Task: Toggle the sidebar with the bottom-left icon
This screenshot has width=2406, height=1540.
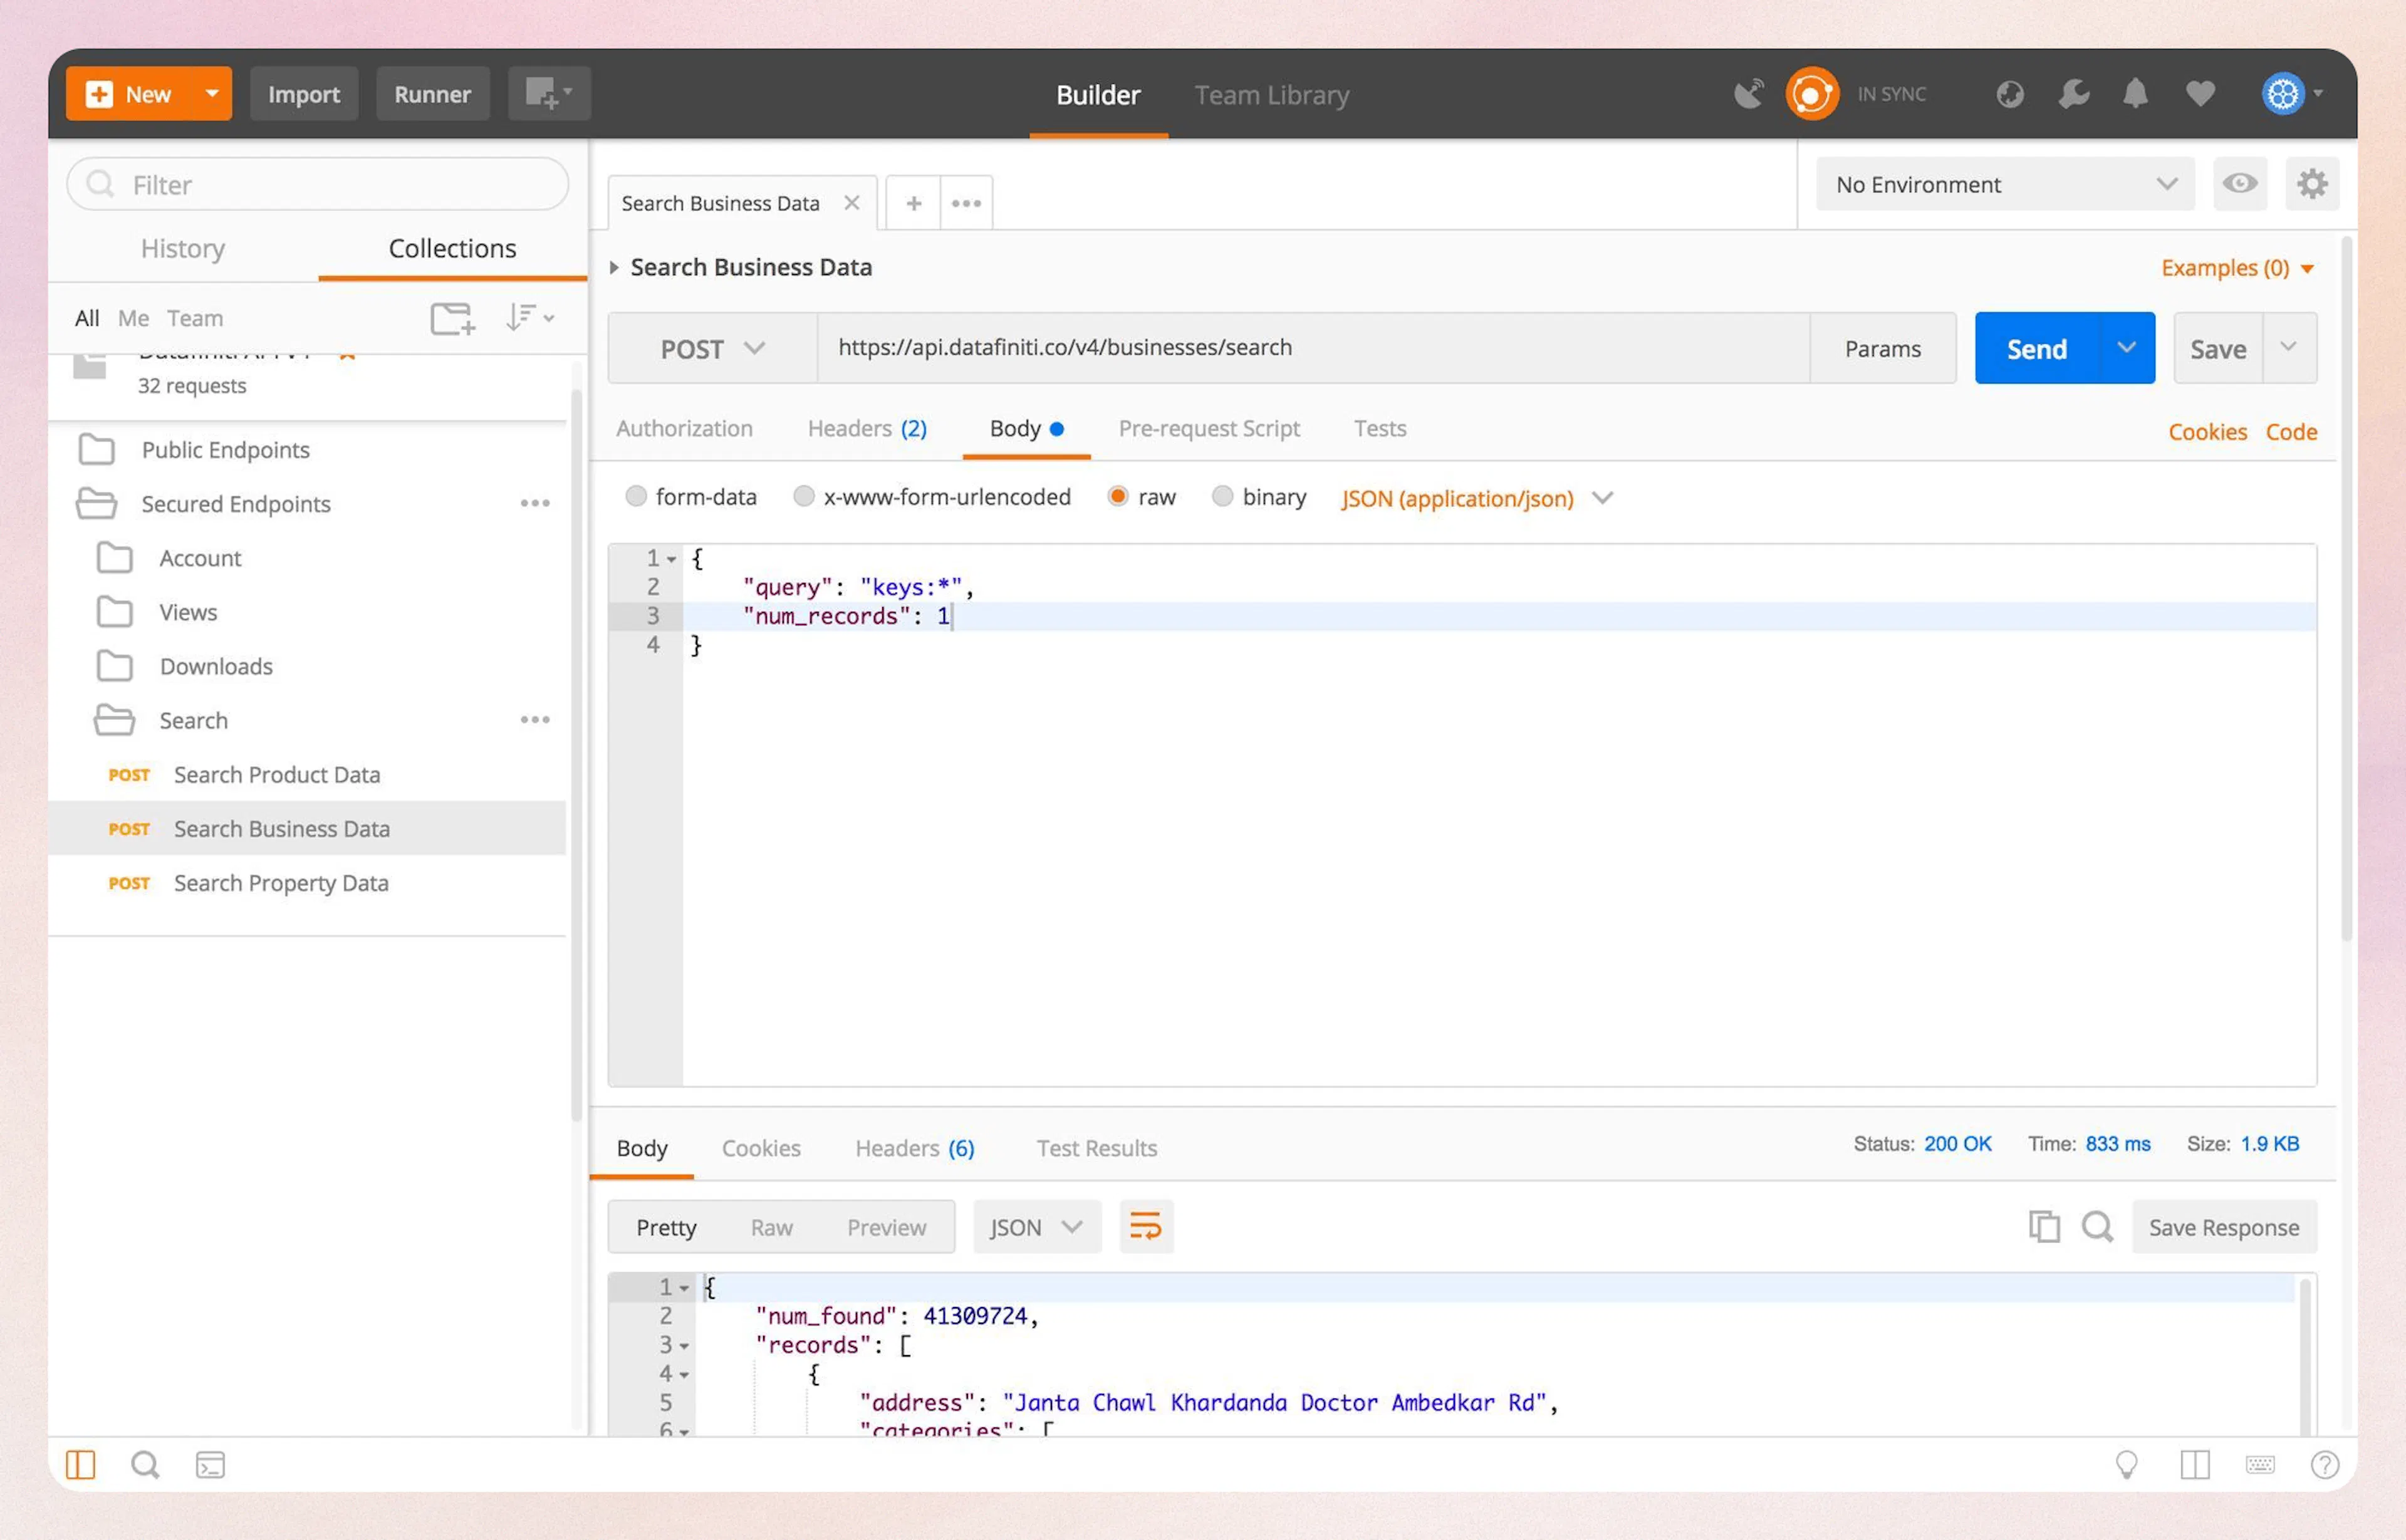Action: [81, 1464]
